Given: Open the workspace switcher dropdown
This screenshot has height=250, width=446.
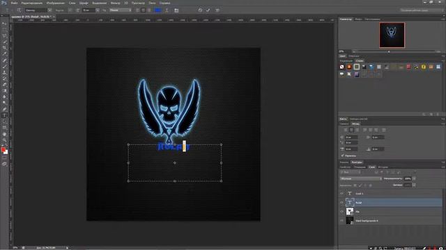Looking at the screenshot, I should click(x=421, y=10).
